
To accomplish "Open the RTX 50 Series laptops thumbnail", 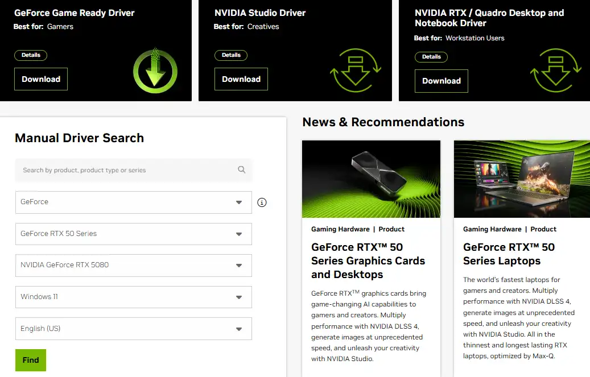I will [522, 179].
